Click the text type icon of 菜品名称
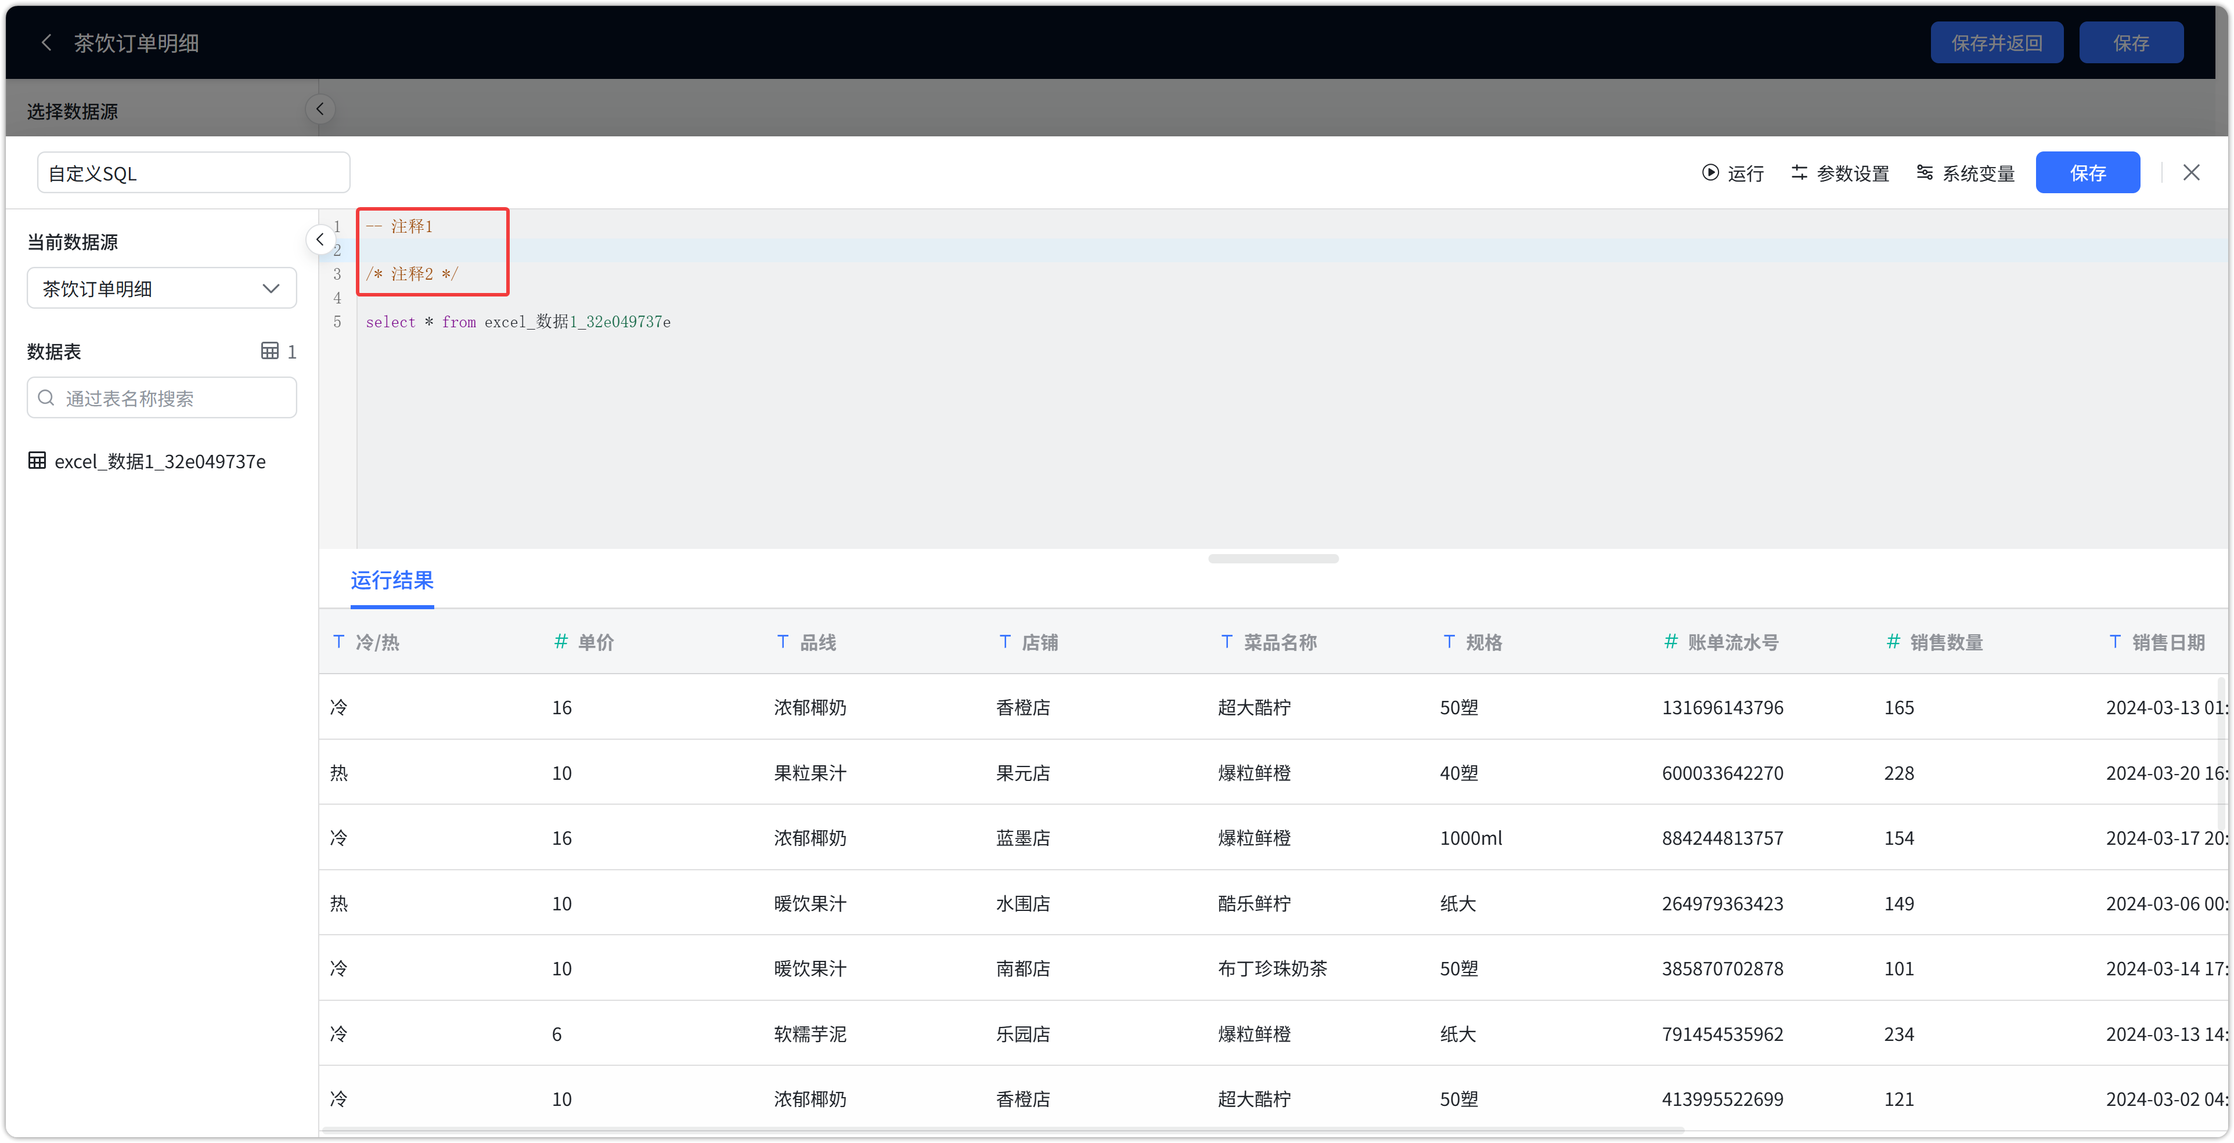 pyautogui.click(x=1227, y=641)
